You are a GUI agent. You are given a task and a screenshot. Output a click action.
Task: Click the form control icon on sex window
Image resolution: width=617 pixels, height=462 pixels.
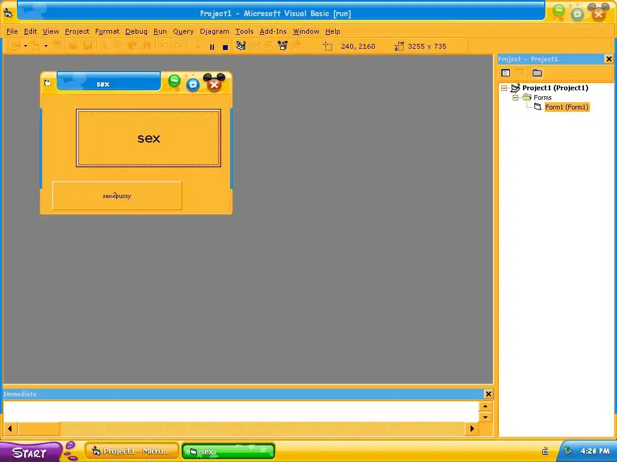click(x=48, y=83)
